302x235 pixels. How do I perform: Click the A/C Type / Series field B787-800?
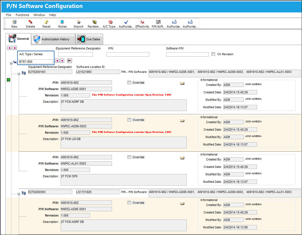pos(36,62)
